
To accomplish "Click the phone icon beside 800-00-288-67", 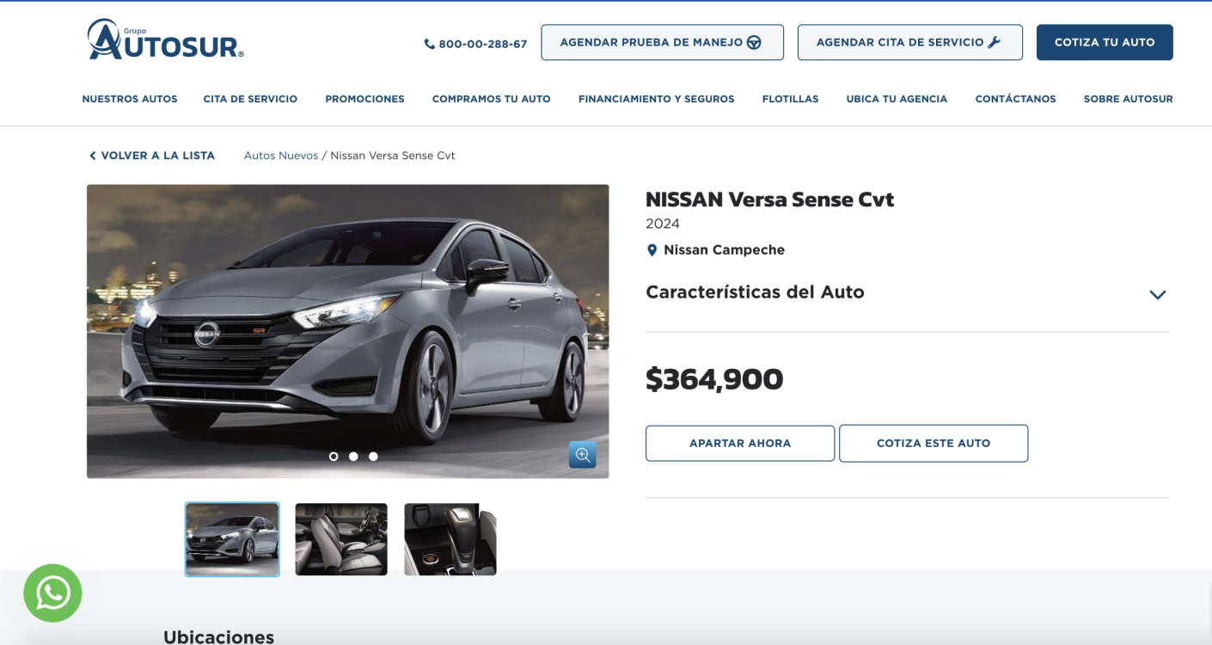I will 429,44.
